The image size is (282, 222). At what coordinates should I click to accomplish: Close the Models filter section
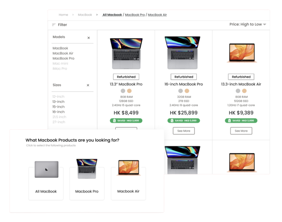(x=89, y=38)
